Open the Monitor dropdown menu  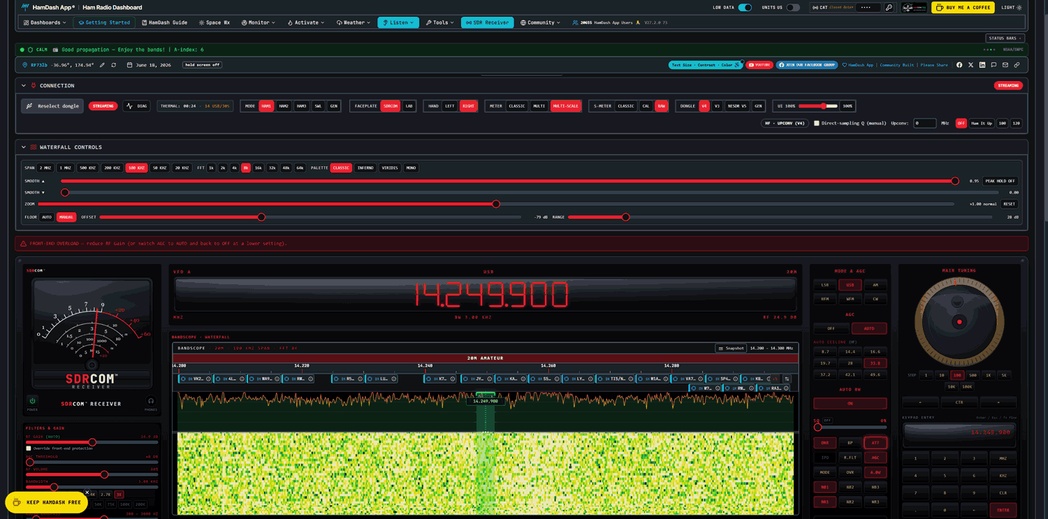[x=258, y=22]
